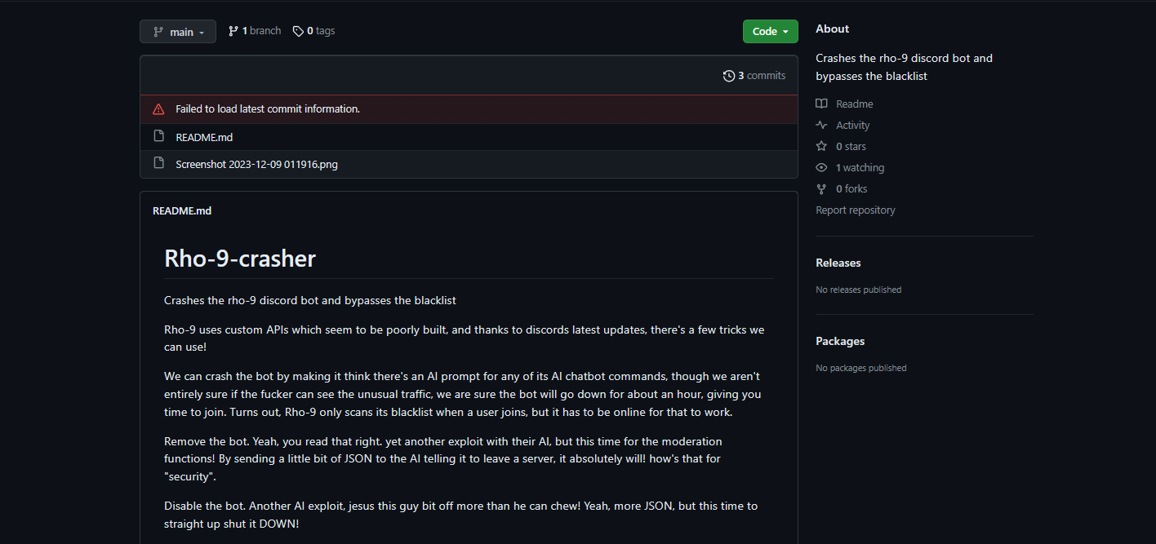Screen dimensions: 1156x544
Task: Click the star icon in About sidebar
Action: 821,147
